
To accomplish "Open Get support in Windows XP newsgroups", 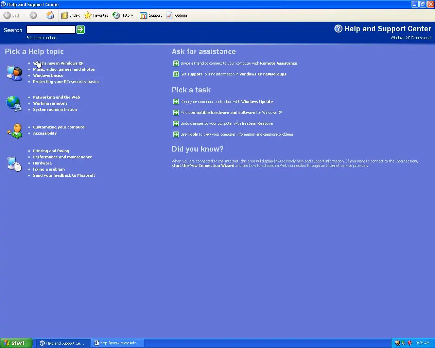I will (x=233, y=74).
